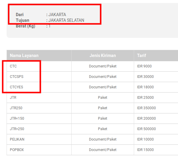Viewport: 178px width, 157px height.
Task: Click the Dari JAKARTA origin text
Action: pos(41,15)
